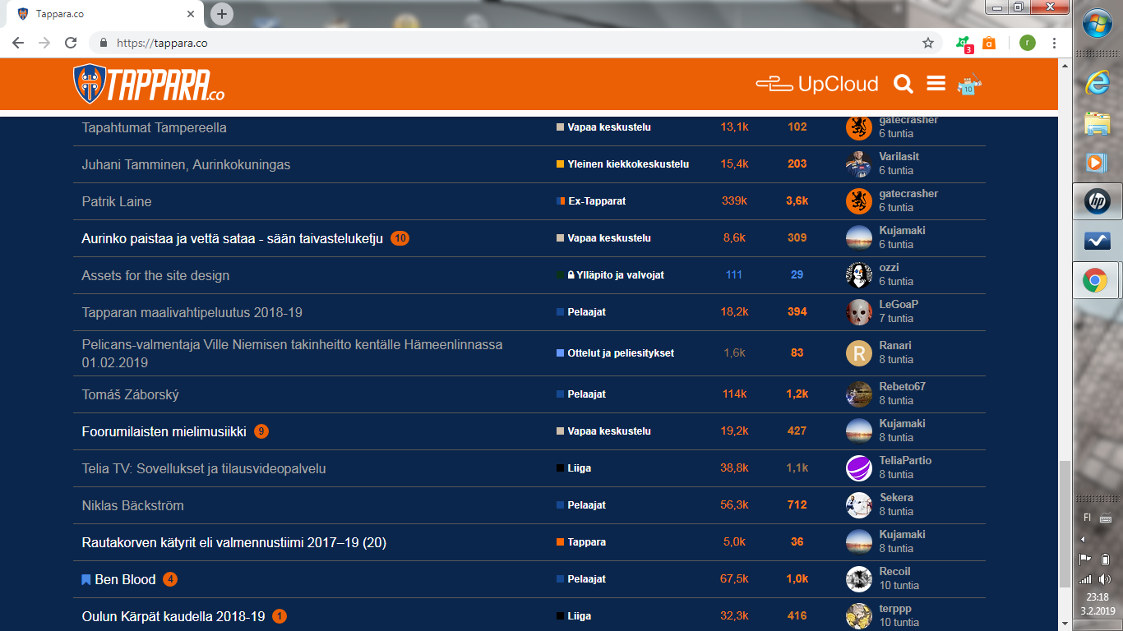The height and width of the screenshot is (631, 1123).
Task: Open the new browser tab button
Action: click(222, 14)
